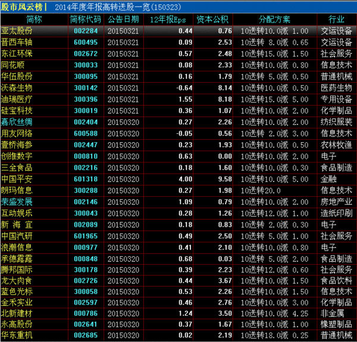Open the 北新建材 stock entry
This screenshot has width=357, height=342.
[17, 313]
